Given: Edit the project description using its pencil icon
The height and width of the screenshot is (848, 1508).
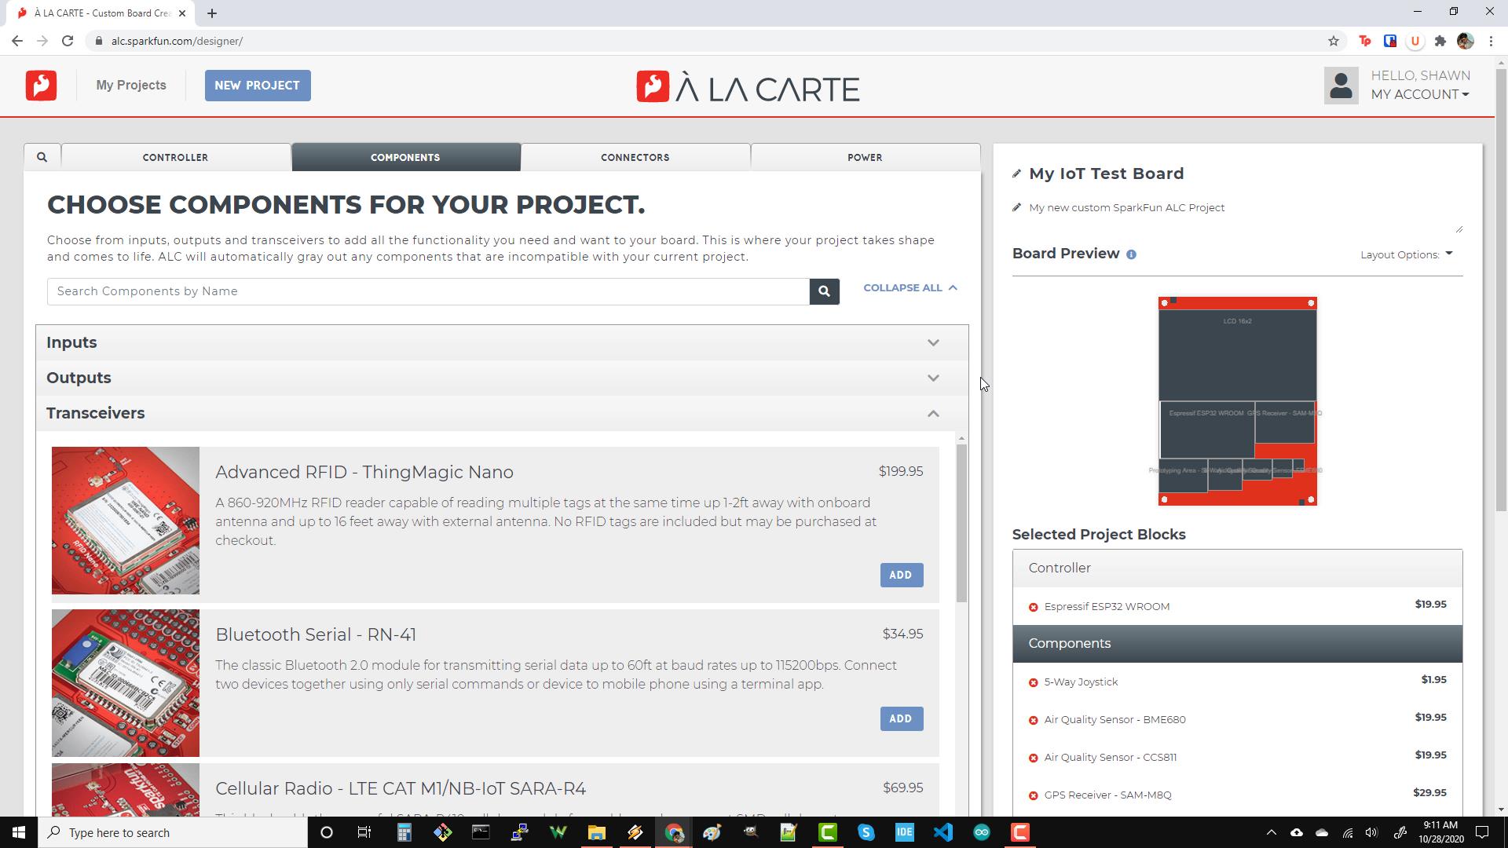Looking at the screenshot, I should tap(1016, 207).
